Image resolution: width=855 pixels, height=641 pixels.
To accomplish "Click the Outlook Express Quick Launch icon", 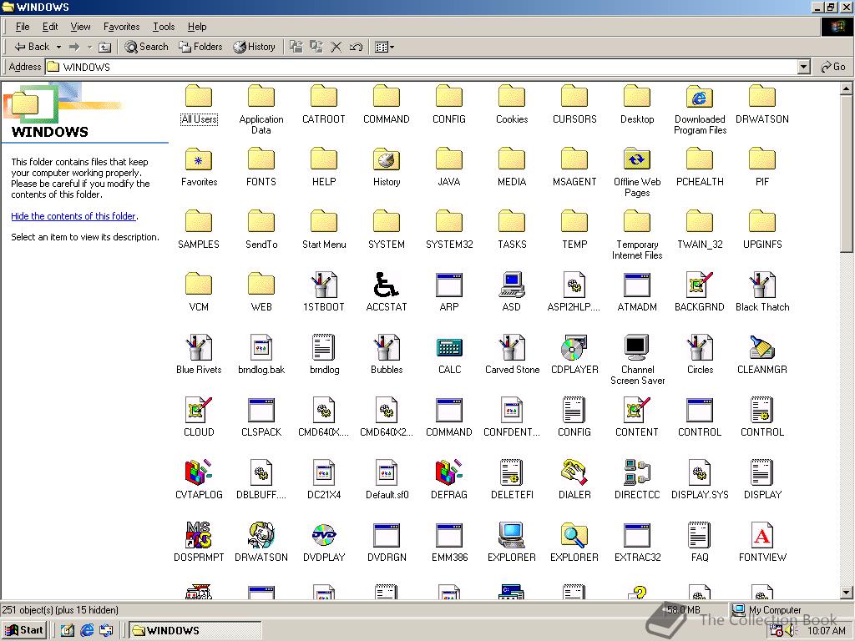I will [106, 631].
